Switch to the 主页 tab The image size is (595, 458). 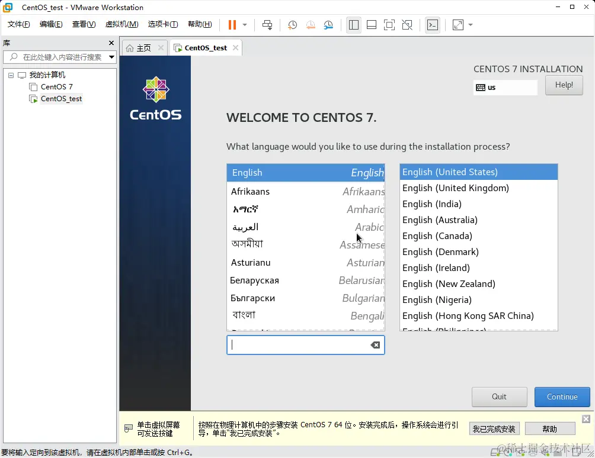point(142,47)
